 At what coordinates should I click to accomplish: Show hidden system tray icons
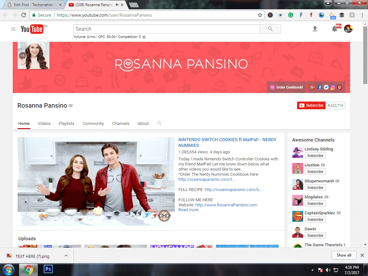point(312,270)
